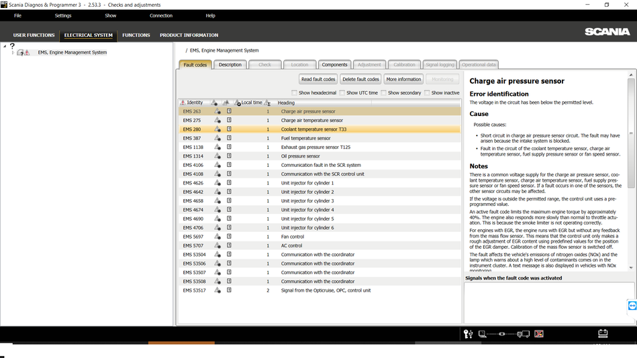The height and width of the screenshot is (358, 637).
Task: Enable Show hexadecimal checkbox
Action: click(x=294, y=93)
